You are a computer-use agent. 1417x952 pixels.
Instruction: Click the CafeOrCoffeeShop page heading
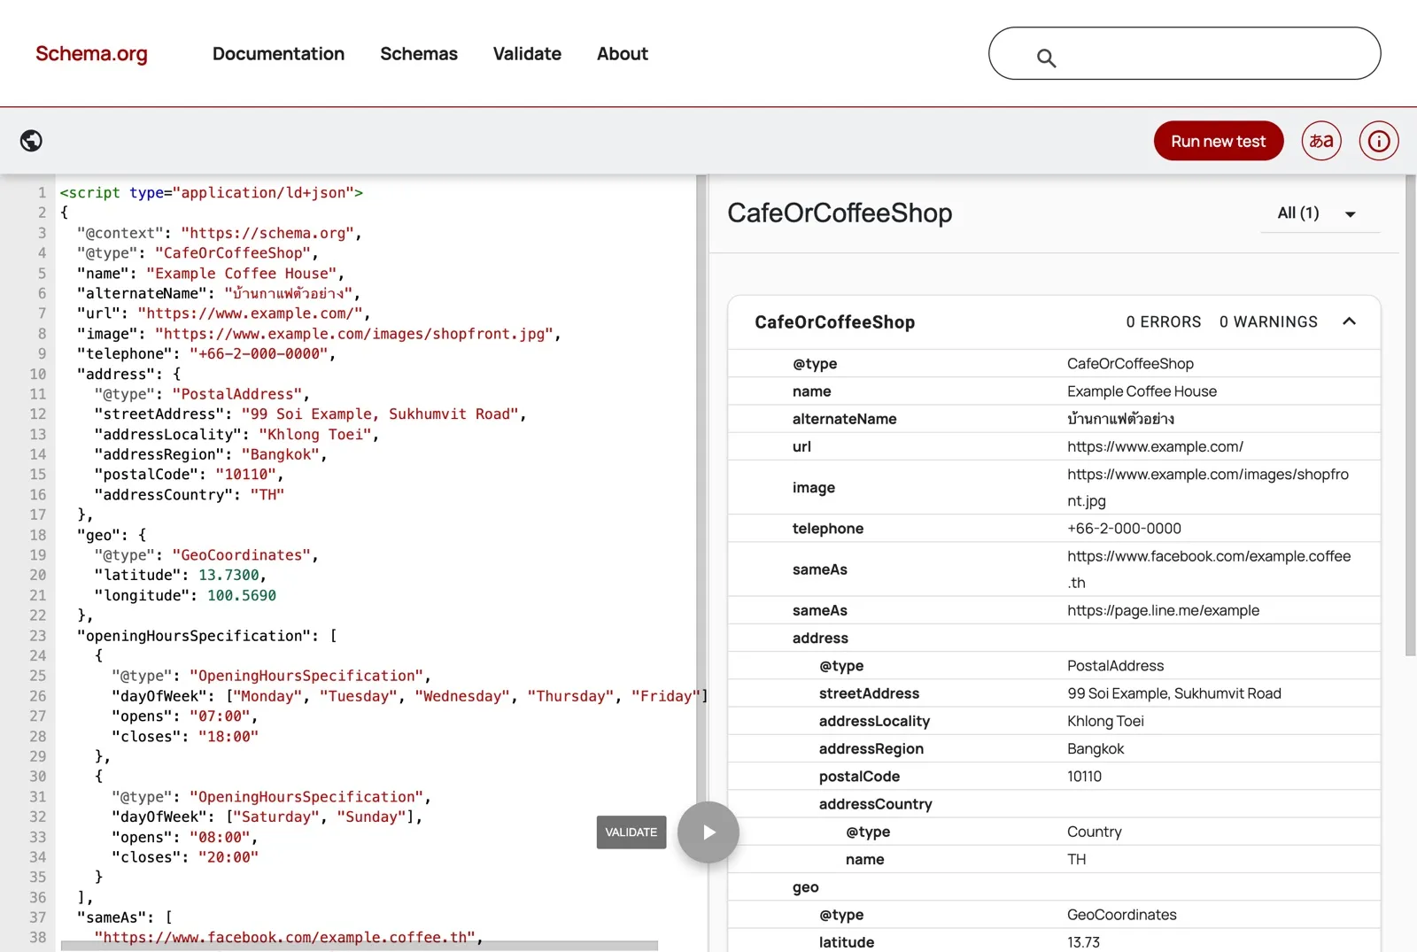[x=840, y=213]
